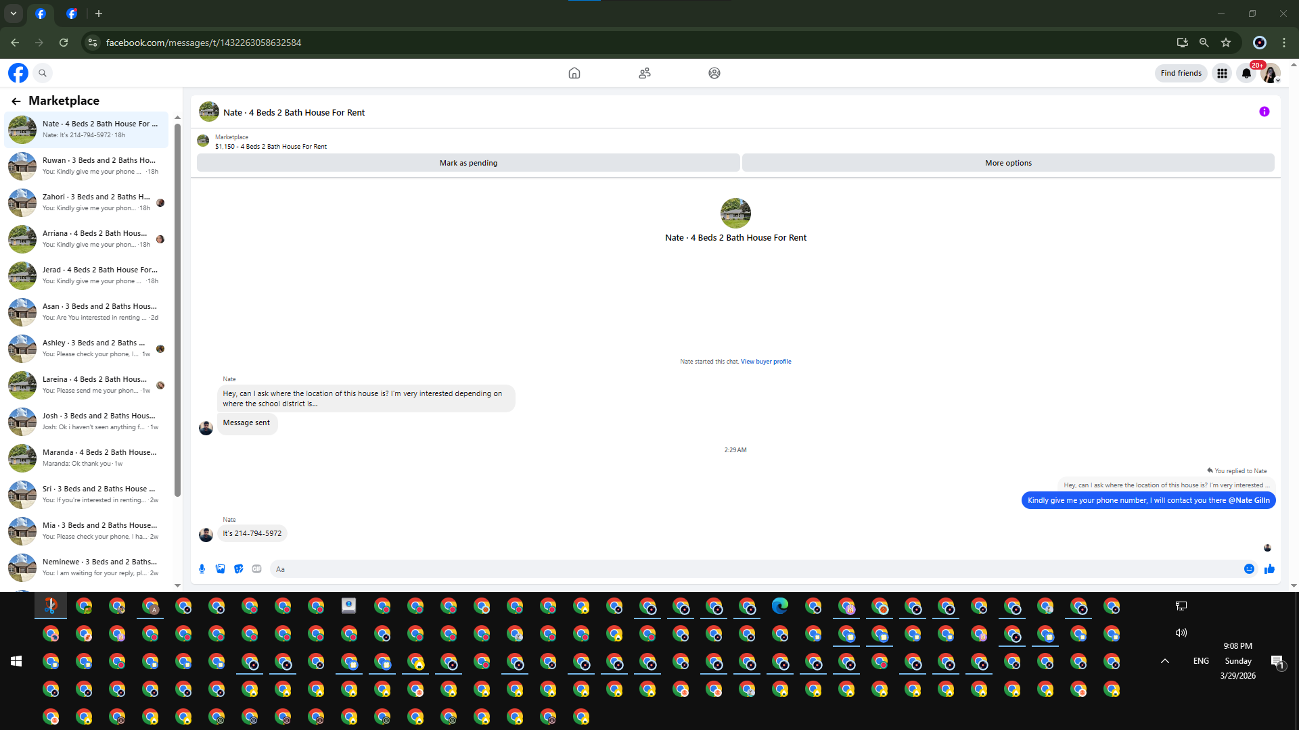This screenshot has height=730, width=1299.
Task: Open the browser zoom magnifier icon
Action: click(x=1204, y=43)
